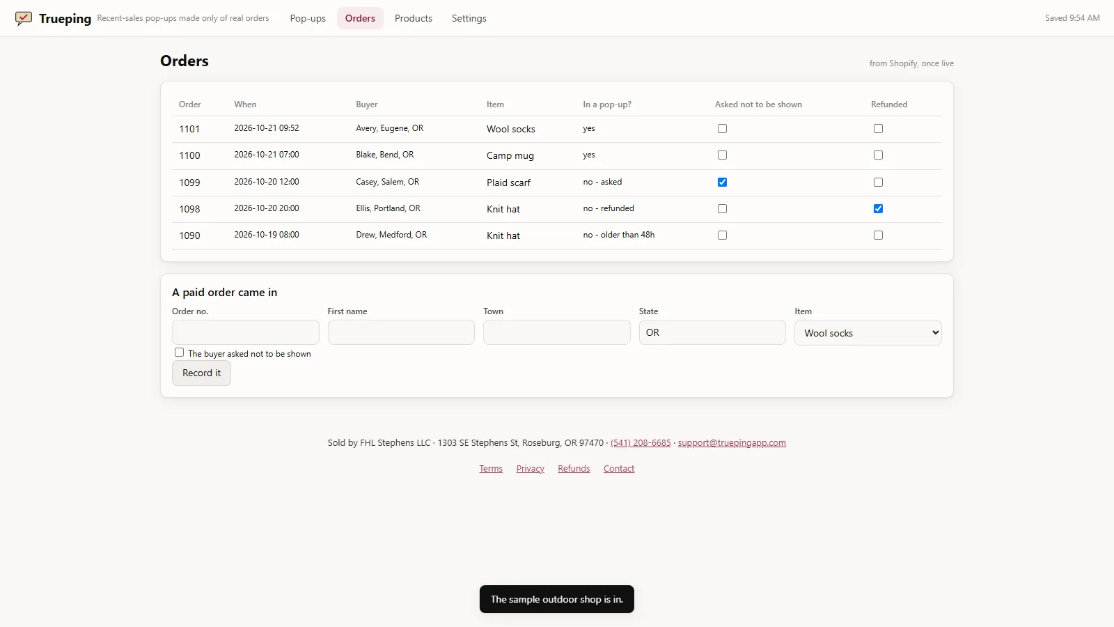
Task: Switch to the Orders tab
Action: click(x=360, y=18)
